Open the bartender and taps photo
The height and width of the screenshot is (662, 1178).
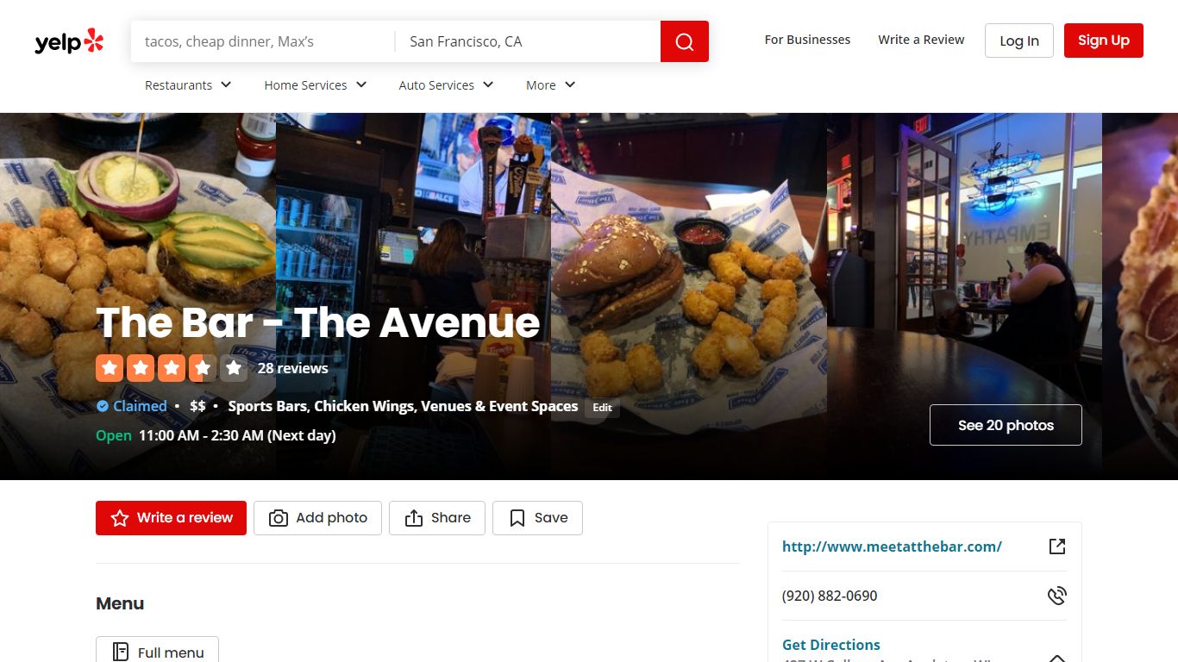(x=413, y=296)
